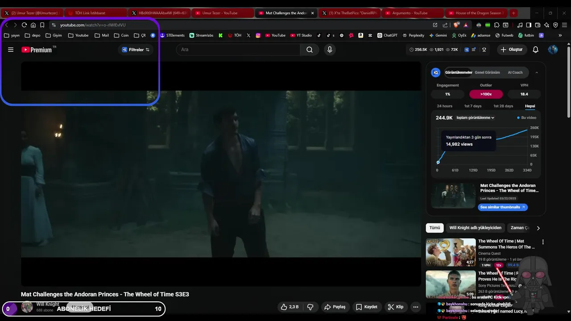
Task: Click the 0 point on the views graph
Action: pos(438,162)
